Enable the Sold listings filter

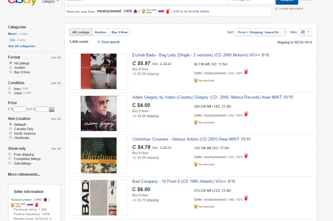(10, 163)
